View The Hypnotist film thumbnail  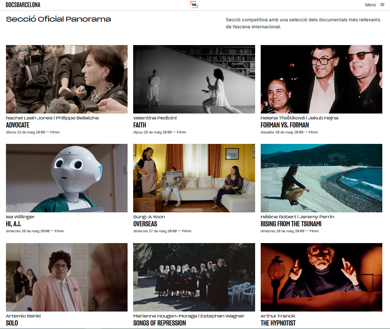click(x=321, y=277)
